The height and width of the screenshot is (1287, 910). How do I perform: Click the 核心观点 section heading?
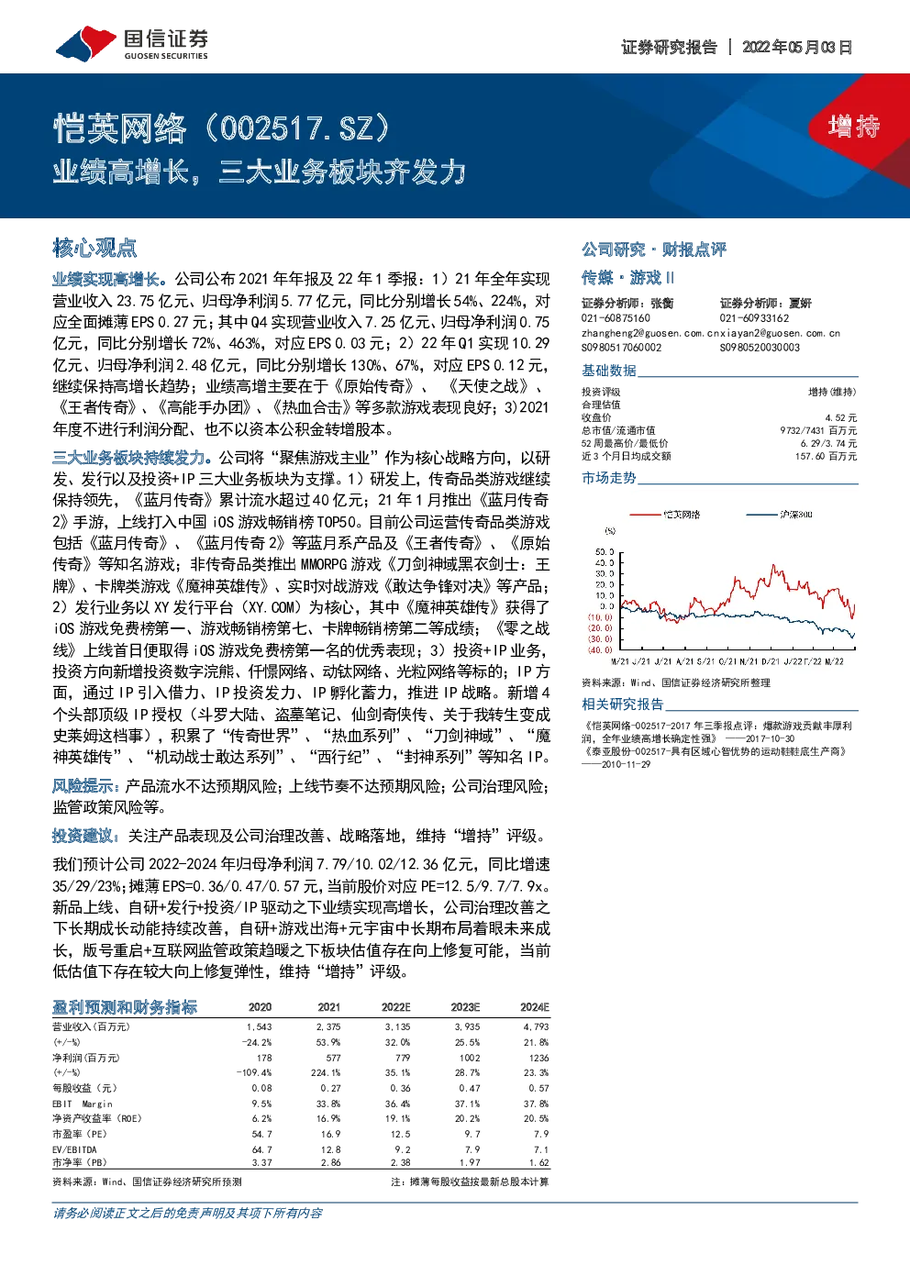94,248
